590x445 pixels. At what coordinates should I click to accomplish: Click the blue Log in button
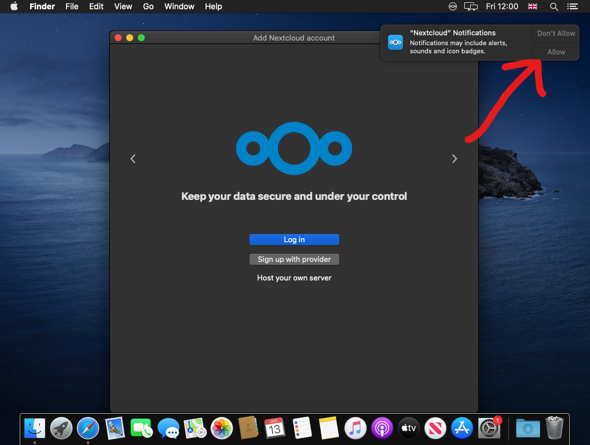(294, 240)
